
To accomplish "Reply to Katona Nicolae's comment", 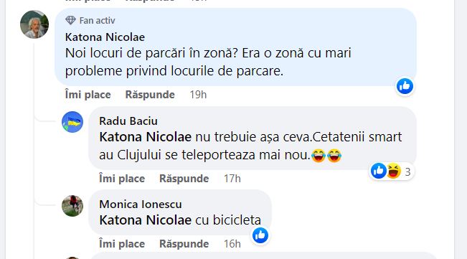I will (x=150, y=95).
